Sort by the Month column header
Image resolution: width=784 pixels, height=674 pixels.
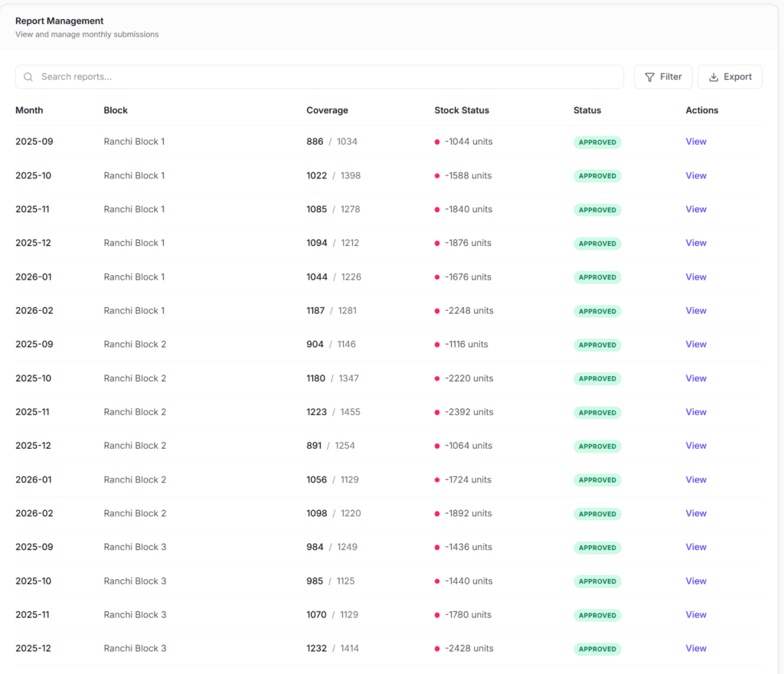pos(29,110)
